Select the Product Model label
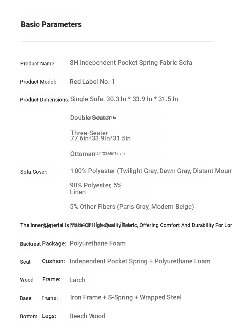This screenshot has height=325, width=232. pyautogui.click(x=38, y=82)
